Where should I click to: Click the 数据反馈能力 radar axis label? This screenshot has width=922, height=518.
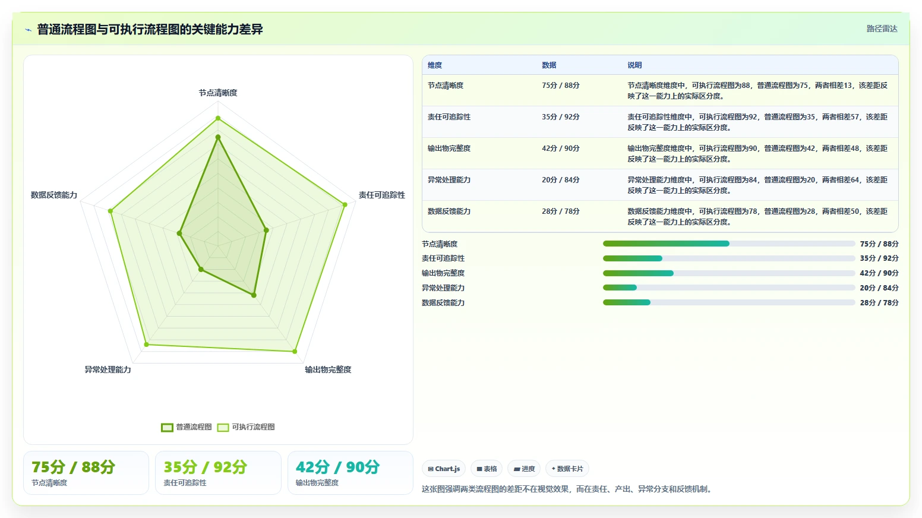[54, 195]
